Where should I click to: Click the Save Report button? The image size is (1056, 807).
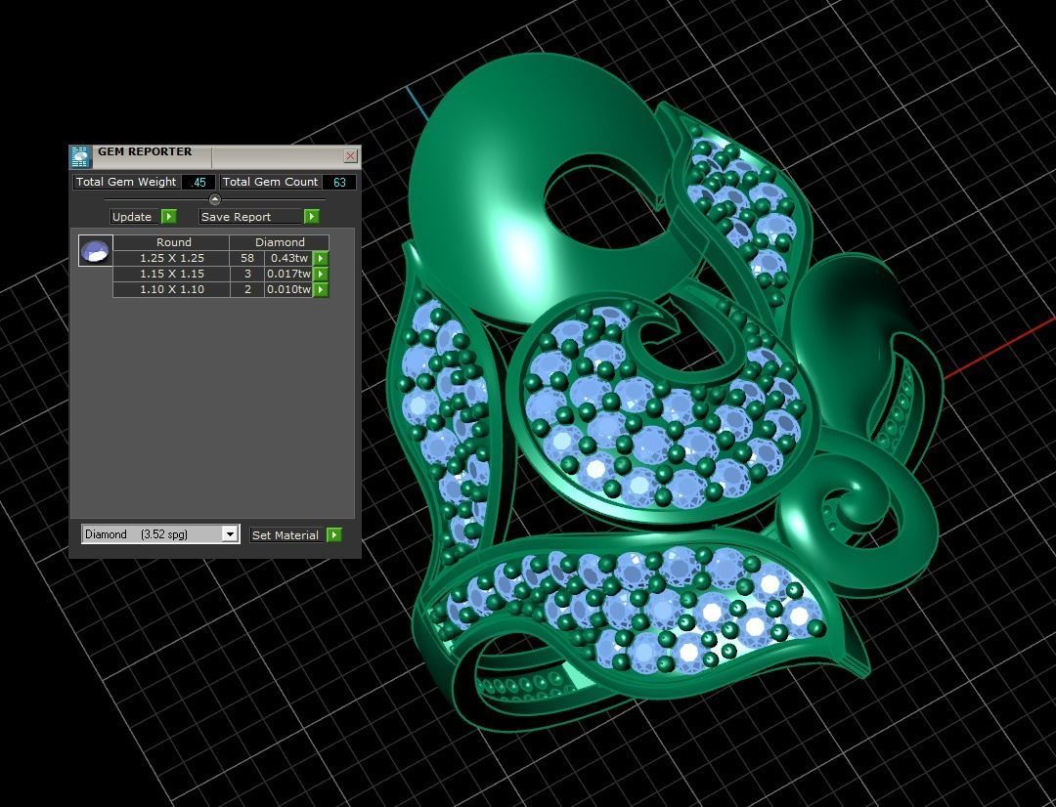click(x=250, y=217)
